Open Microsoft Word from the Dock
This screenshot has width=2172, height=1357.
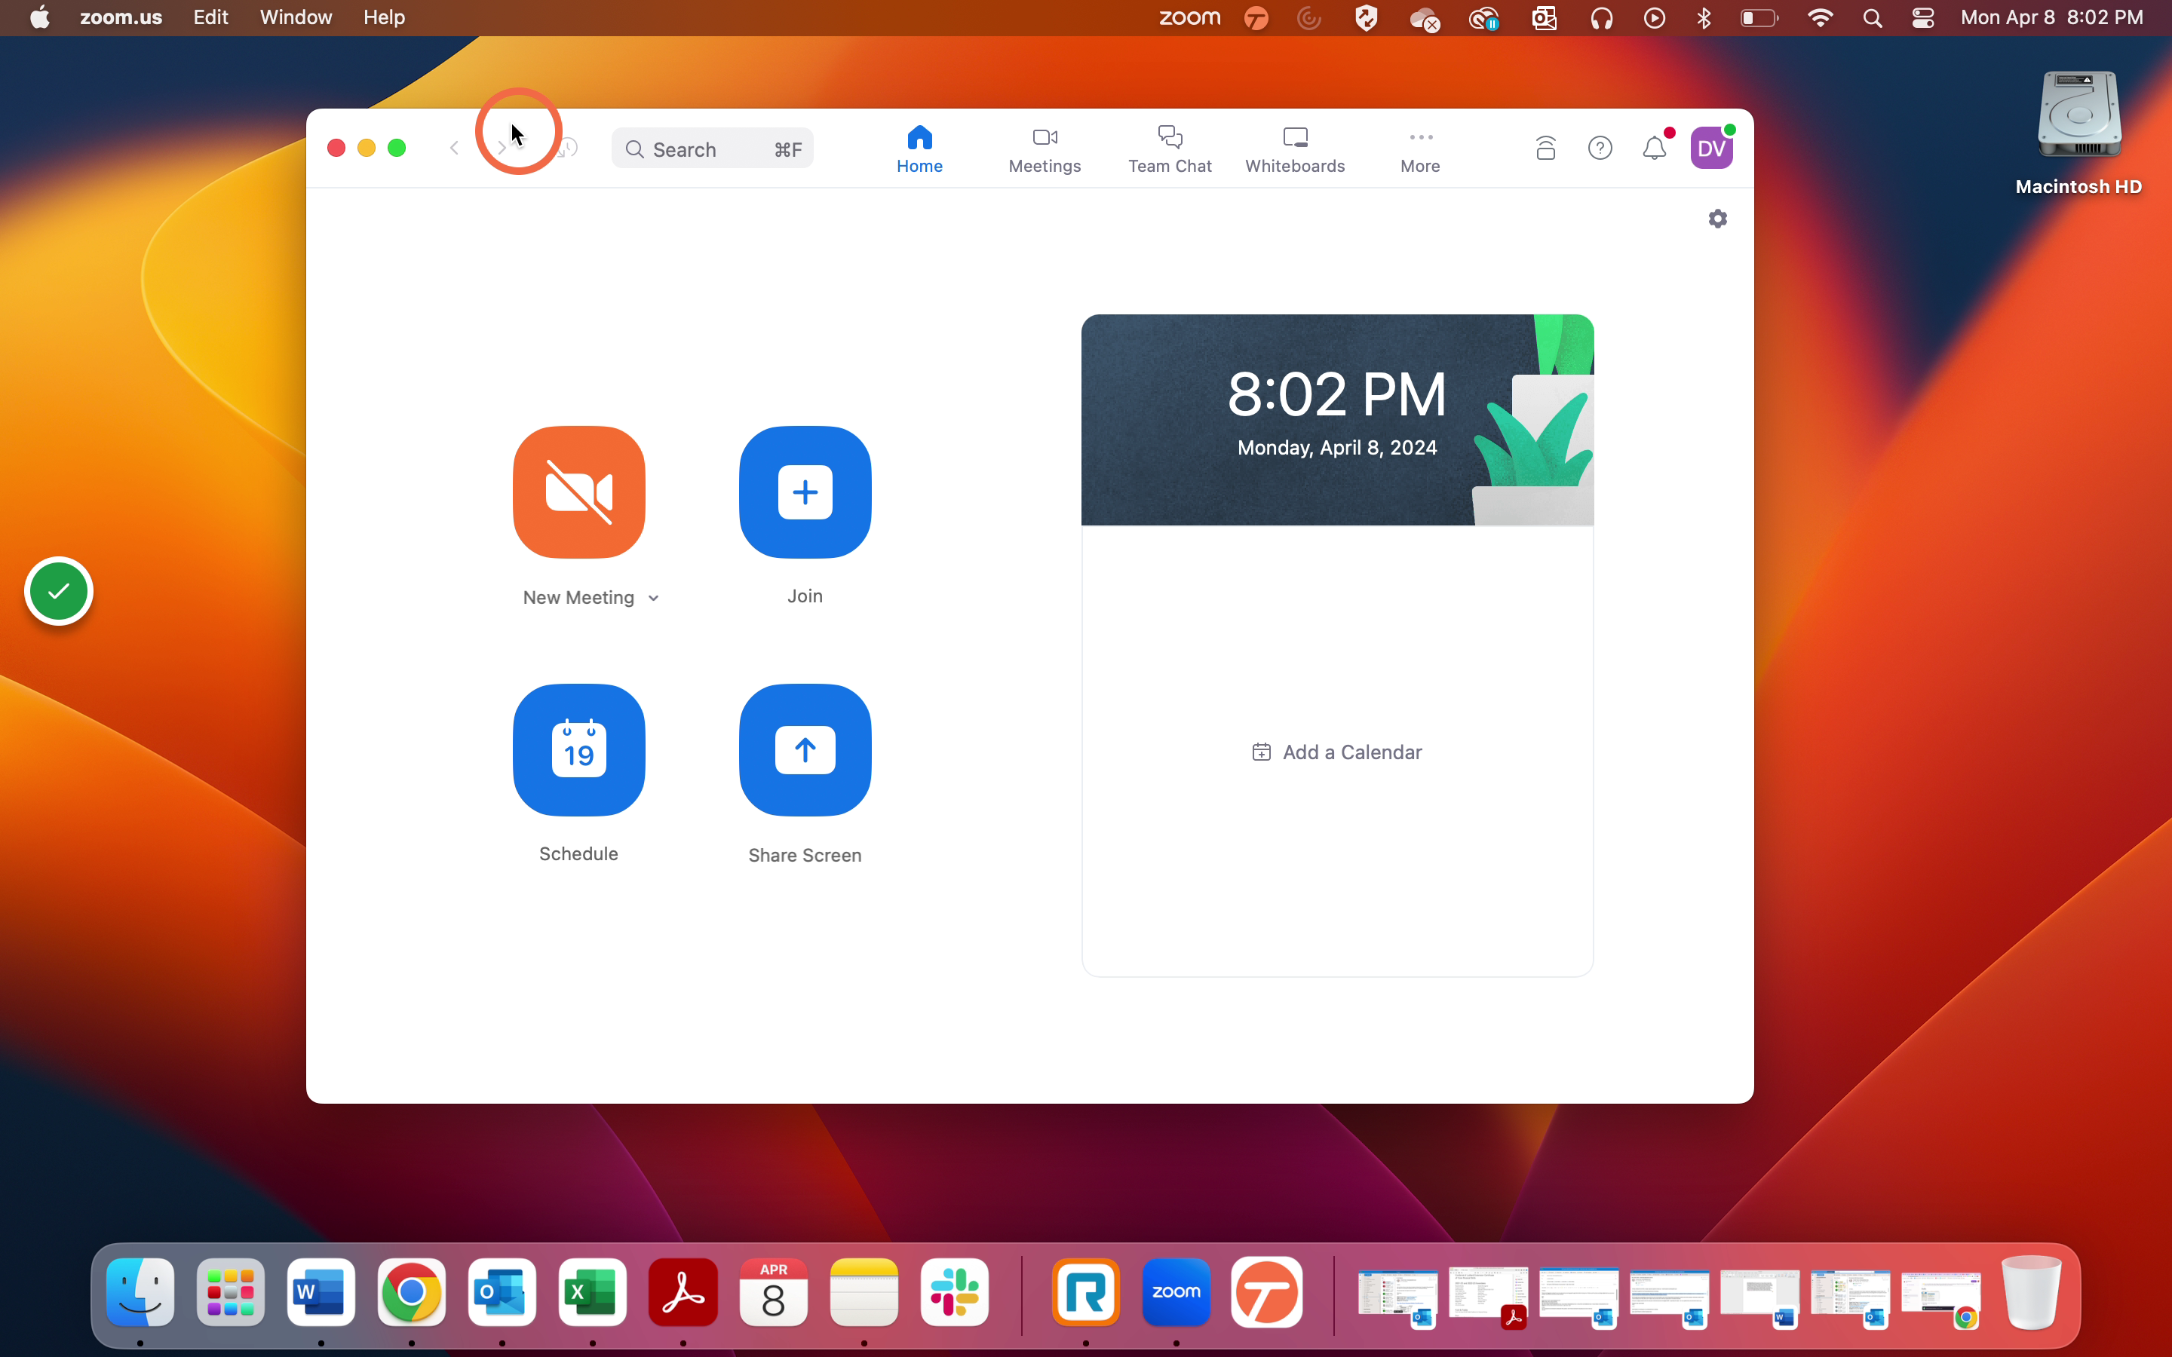(321, 1291)
